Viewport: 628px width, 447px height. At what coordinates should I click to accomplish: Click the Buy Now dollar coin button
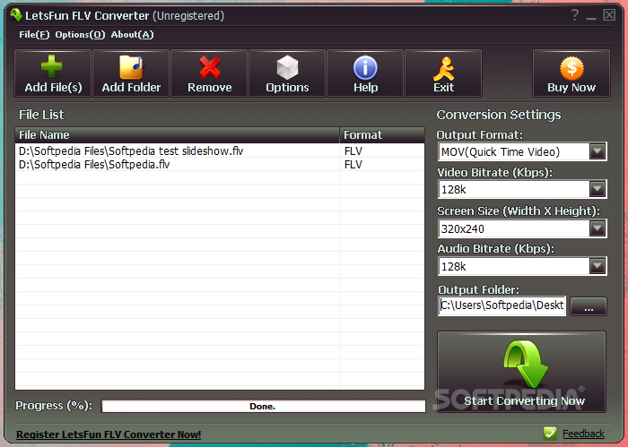(571, 73)
